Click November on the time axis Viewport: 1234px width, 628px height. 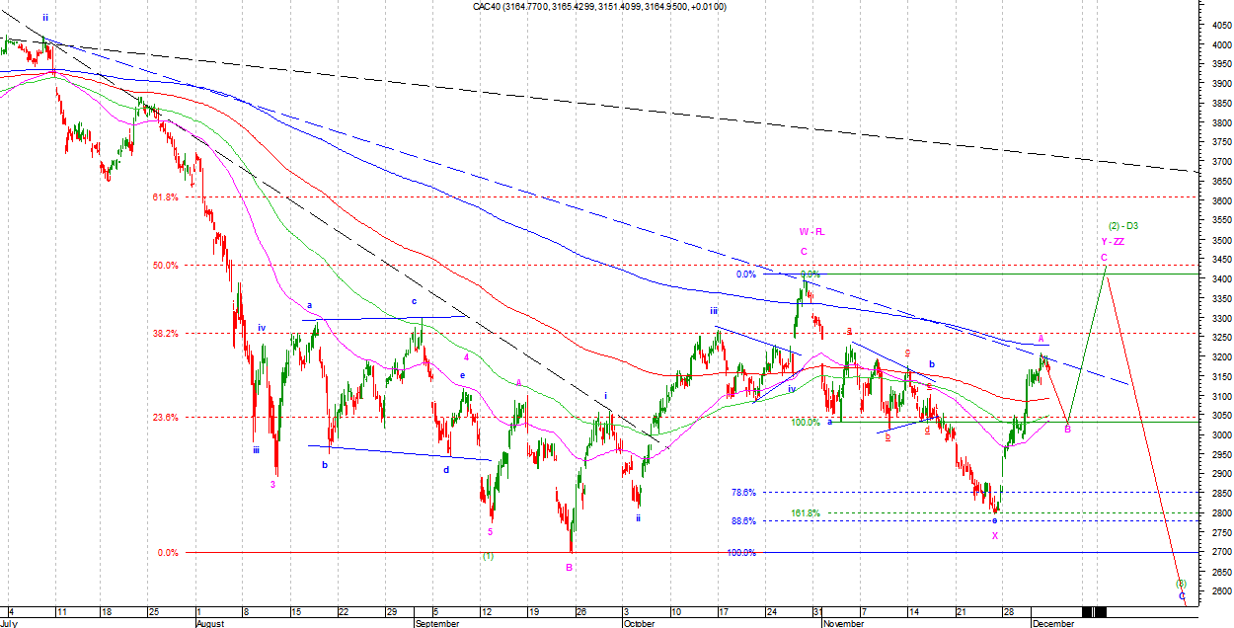pos(844,624)
